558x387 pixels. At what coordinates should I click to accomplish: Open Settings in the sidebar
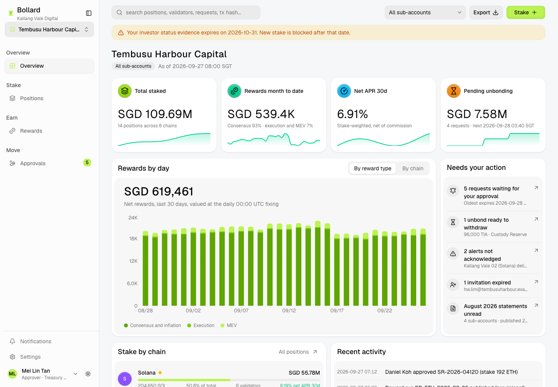pos(50,357)
